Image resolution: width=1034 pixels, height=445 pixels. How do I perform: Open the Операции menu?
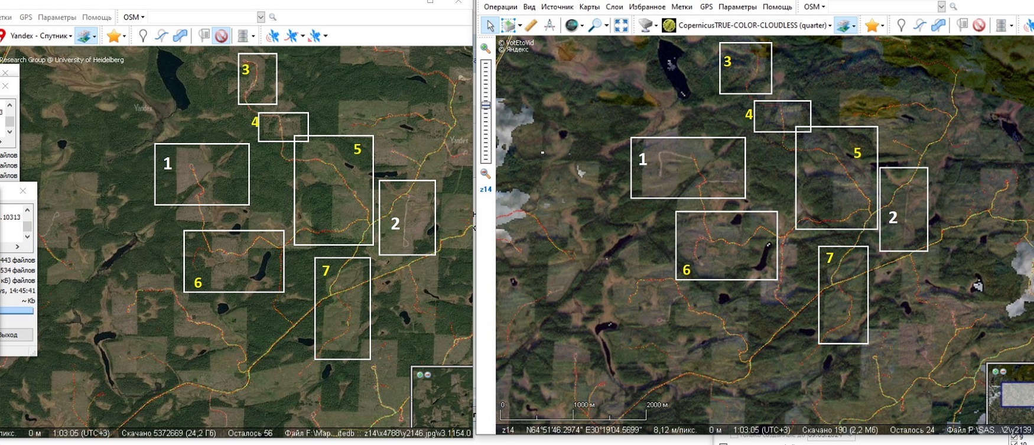pos(500,7)
